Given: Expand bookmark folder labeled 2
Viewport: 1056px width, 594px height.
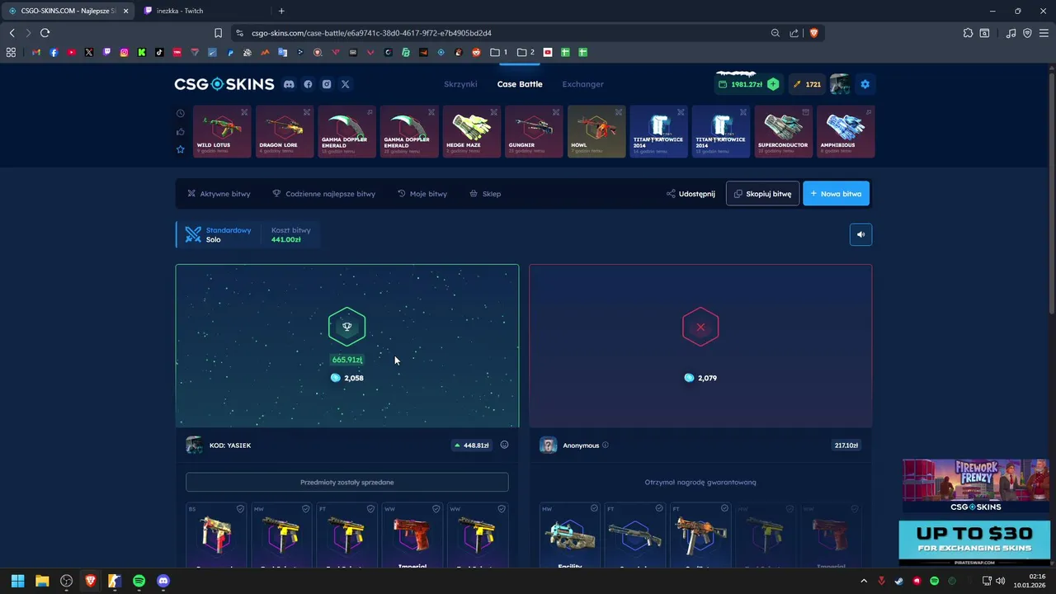Looking at the screenshot, I should coord(526,52).
